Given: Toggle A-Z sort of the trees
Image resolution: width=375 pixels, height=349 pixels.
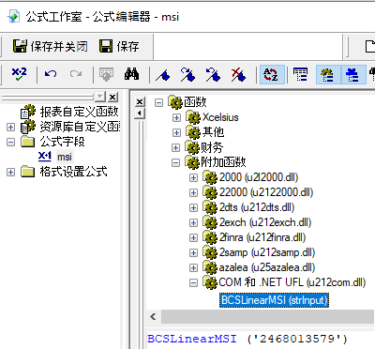Looking at the screenshot, I should (272, 75).
